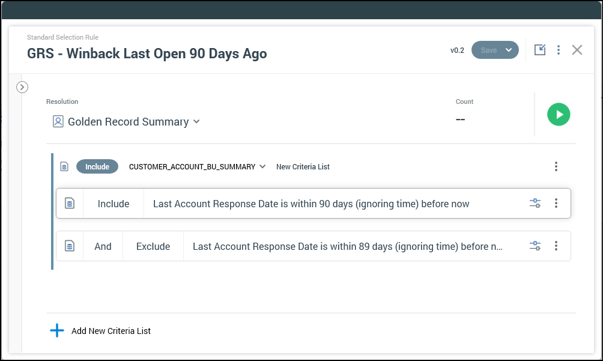
Task: Toggle the And operator on second criterion
Action: pyautogui.click(x=103, y=246)
